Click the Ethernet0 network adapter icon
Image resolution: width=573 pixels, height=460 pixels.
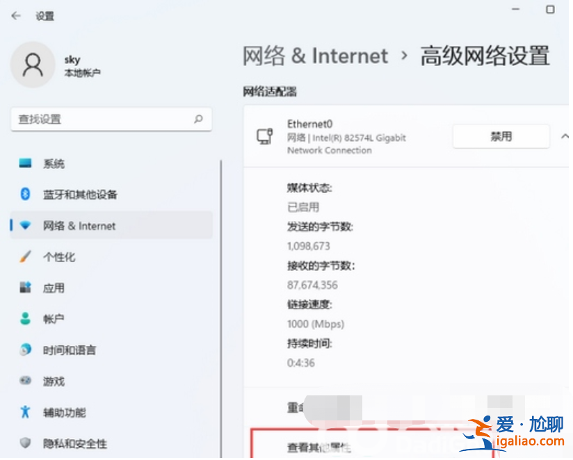tap(265, 136)
